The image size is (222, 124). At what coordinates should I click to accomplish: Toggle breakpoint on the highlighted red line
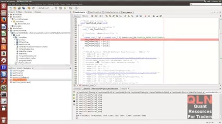pos(76,40)
